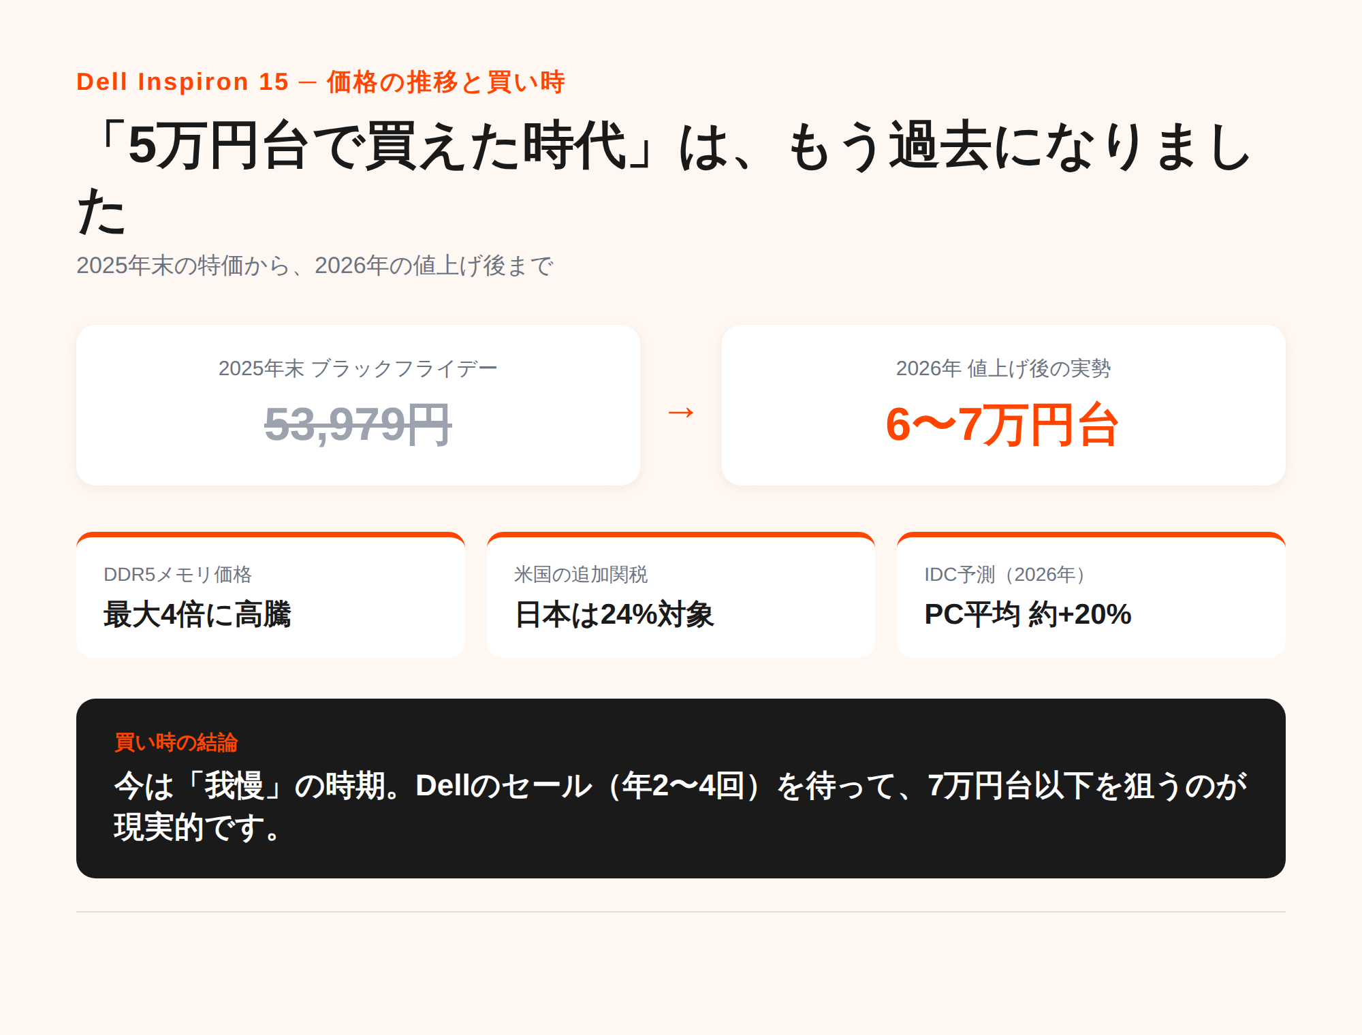The width and height of the screenshot is (1362, 1035).
Task: Click the orange arrow between price cards
Action: point(681,413)
